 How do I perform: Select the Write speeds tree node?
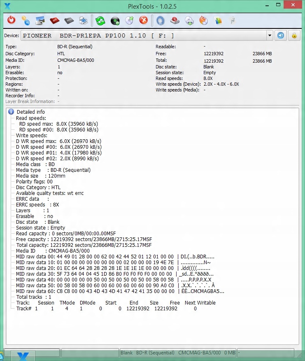31,135
